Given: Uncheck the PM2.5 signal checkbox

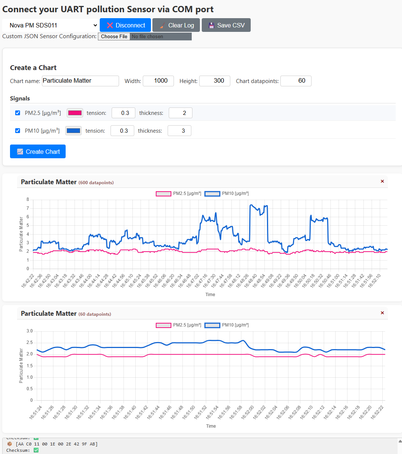Looking at the screenshot, I should [x=17, y=113].
